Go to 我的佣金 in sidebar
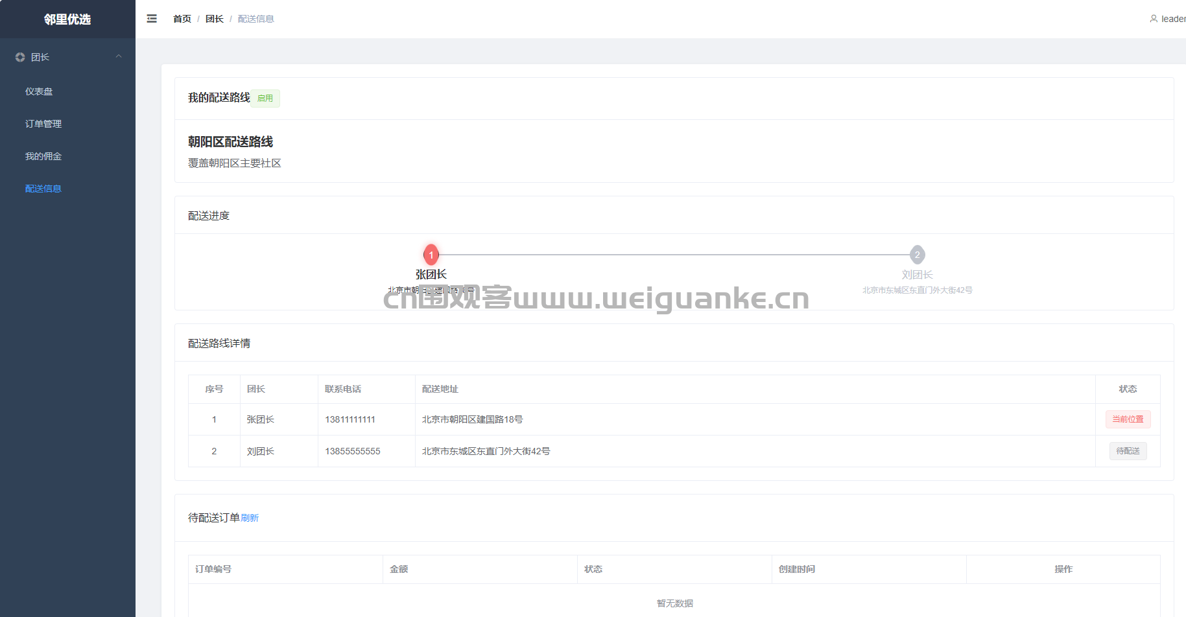 point(43,156)
